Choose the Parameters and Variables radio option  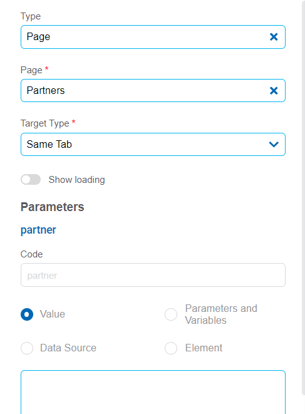tap(171, 314)
